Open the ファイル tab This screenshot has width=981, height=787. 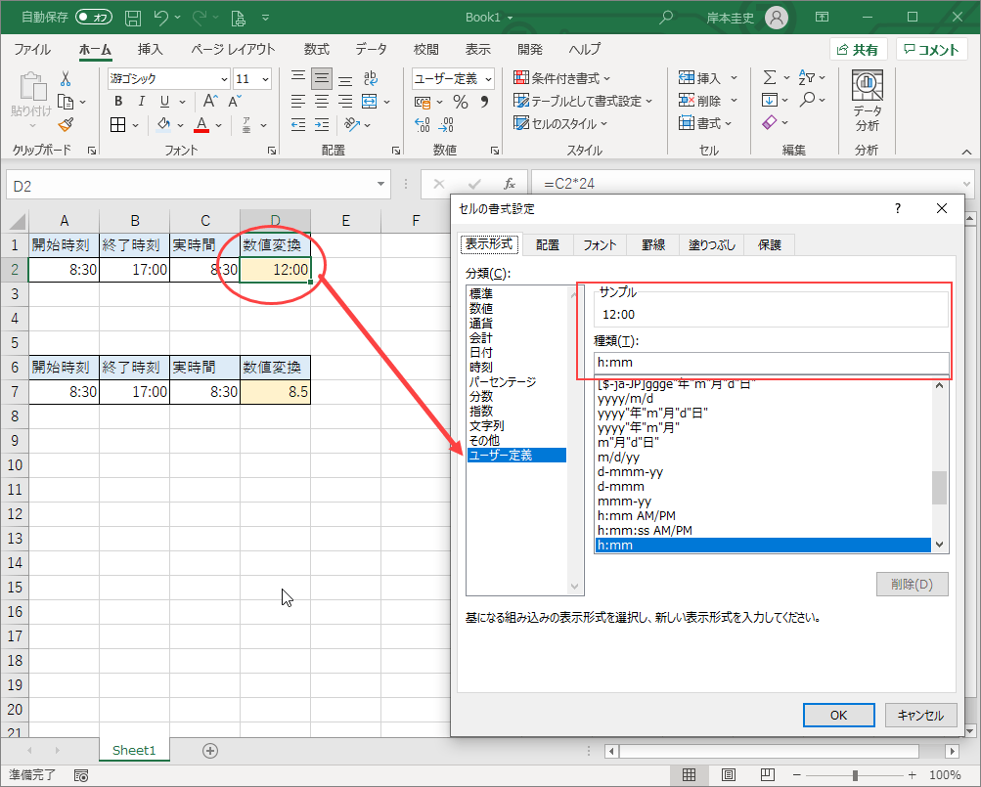[x=32, y=50]
